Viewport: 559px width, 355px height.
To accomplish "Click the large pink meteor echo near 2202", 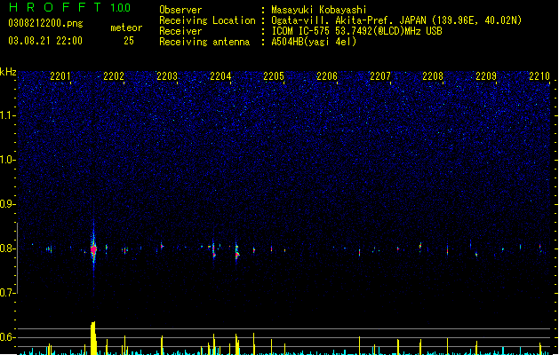I will click(93, 249).
